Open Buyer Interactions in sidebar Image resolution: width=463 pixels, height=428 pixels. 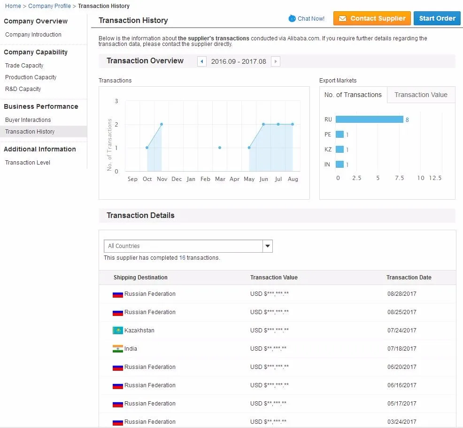point(28,120)
